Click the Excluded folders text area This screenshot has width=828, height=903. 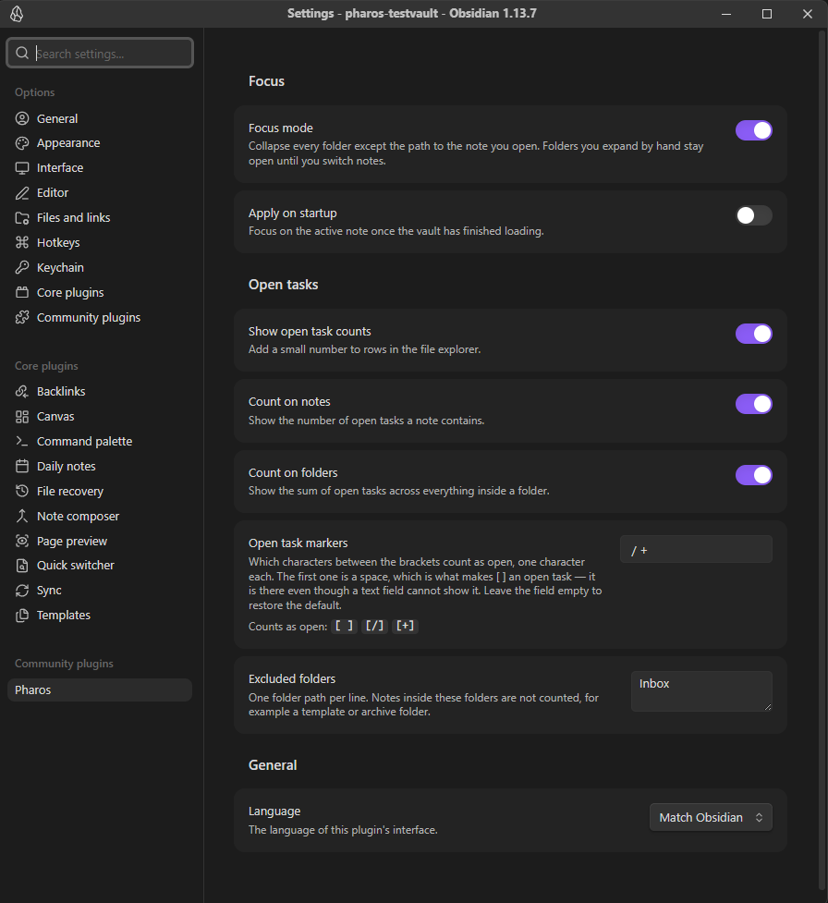pos(701,691)
